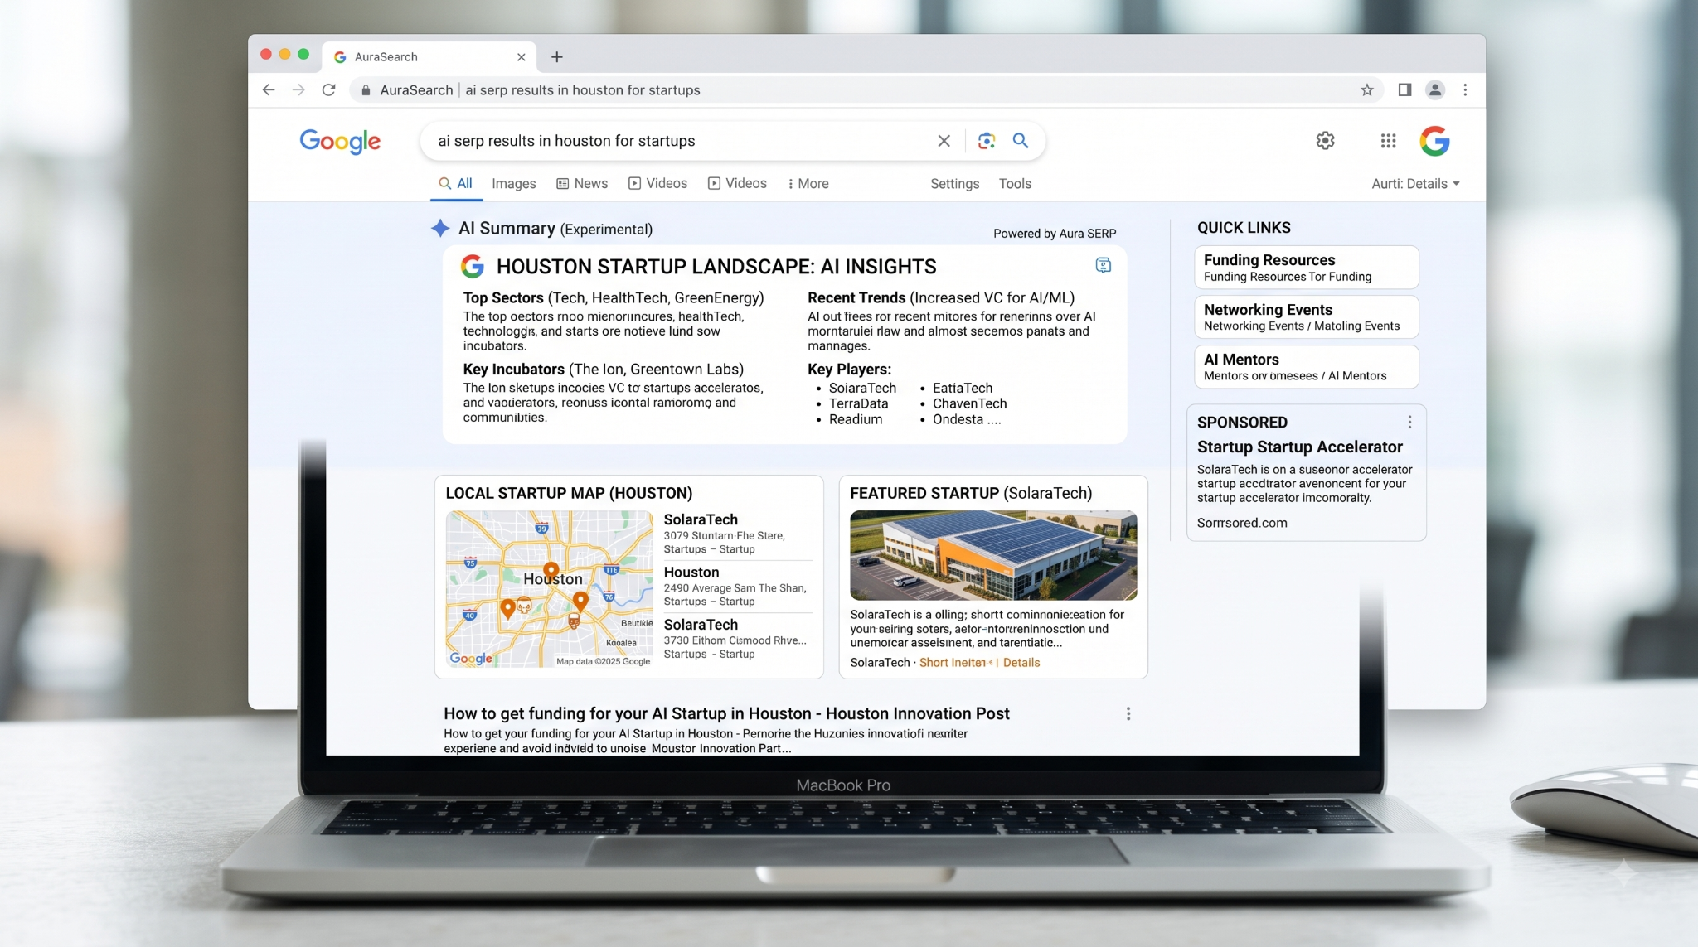Reload the page with the refresh icon

click(328, 90)
